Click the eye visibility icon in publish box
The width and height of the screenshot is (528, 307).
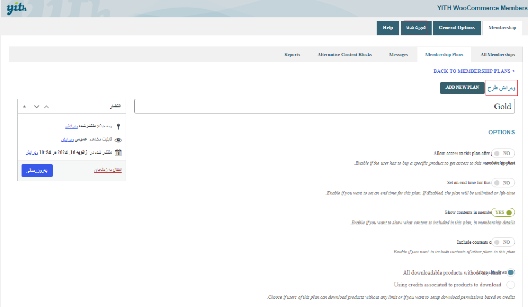point(118,140)
